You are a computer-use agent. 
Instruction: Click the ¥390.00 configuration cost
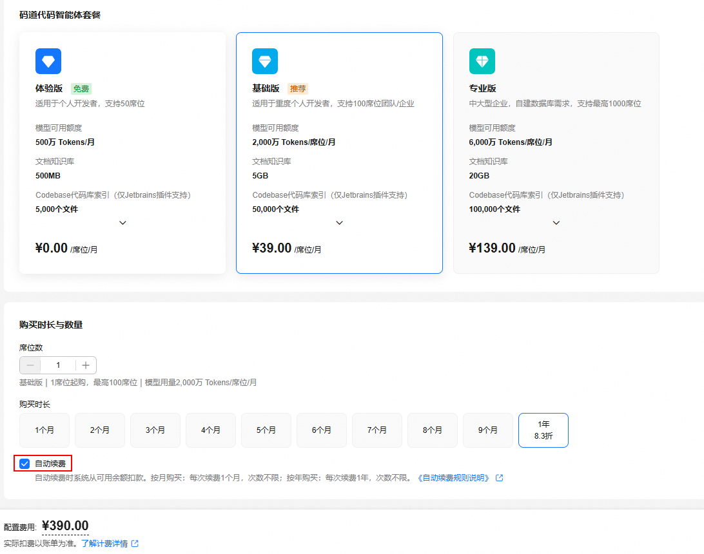(x=65, y=525)
